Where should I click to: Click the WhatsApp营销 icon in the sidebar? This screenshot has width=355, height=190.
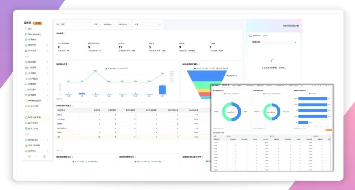click(x=26, y=101)
